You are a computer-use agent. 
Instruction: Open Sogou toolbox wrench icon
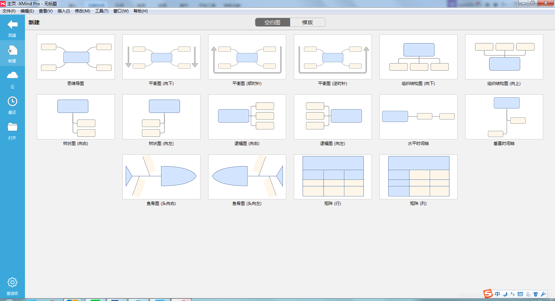coord(543,294)
